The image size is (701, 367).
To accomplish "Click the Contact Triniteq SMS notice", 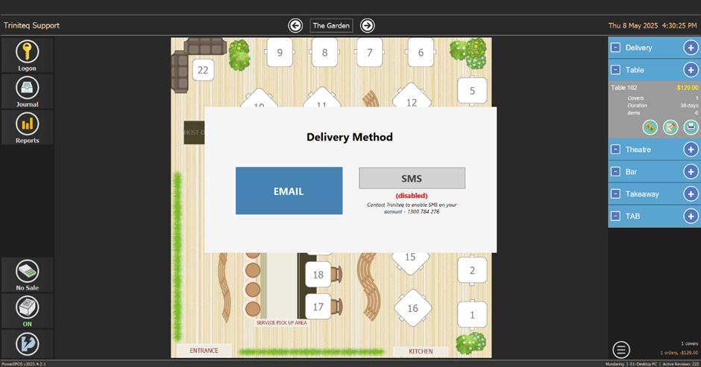I will (x=412, y=208).
